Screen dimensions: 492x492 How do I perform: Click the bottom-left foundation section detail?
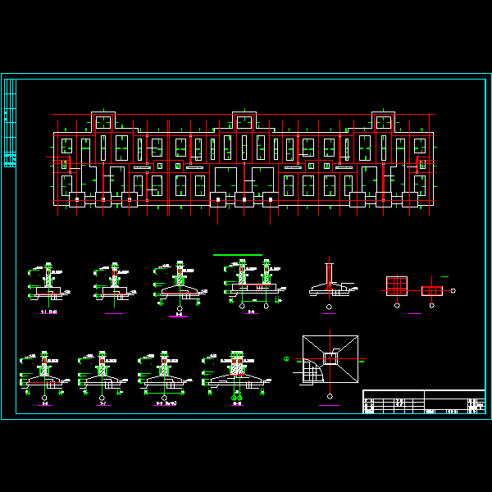point(43,374)
